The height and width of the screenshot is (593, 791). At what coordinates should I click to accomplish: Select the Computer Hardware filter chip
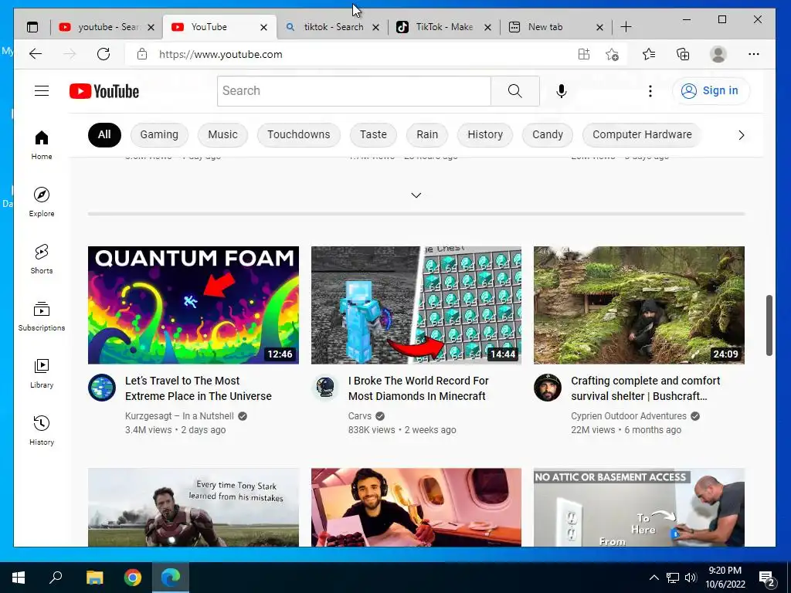(x=642, y=134)
